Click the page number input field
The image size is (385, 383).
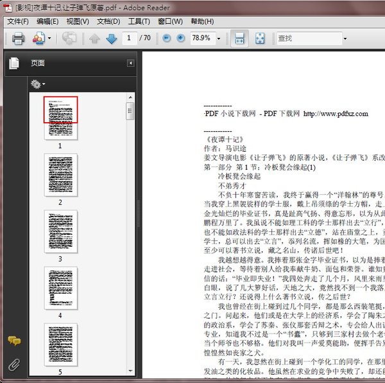(129, 39)
